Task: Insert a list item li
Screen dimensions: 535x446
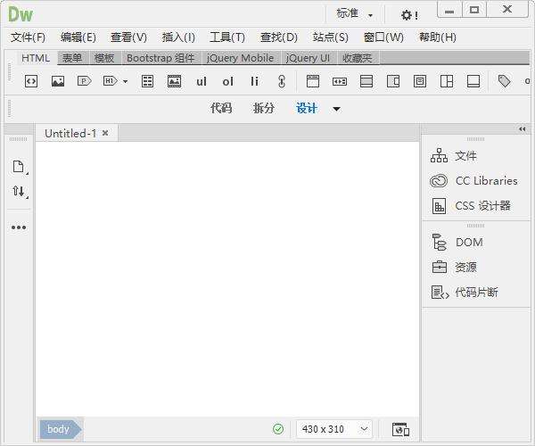Action: pos(254,81)
